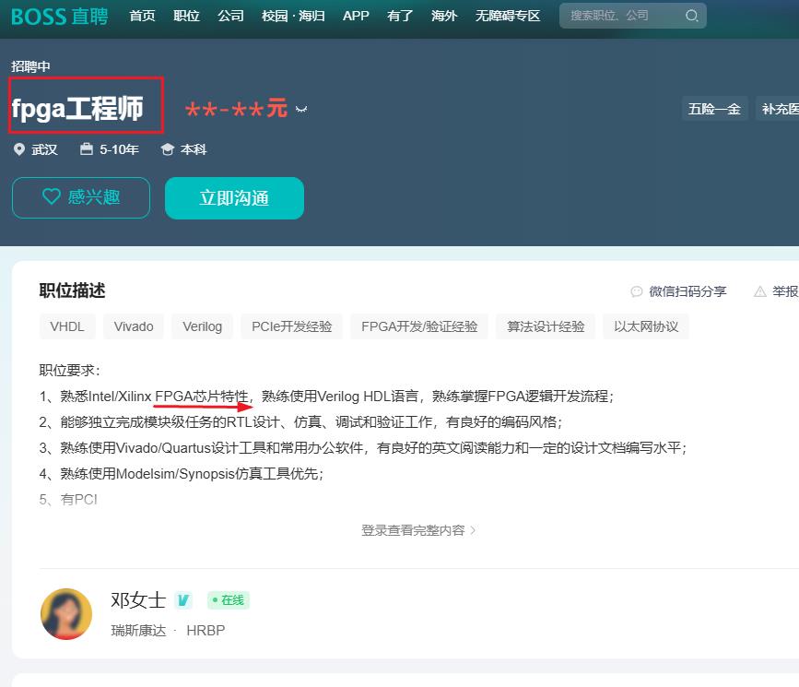Focus the 搜索职位、公司 search field
Viewport: 799px width, 687px height.
(622, 16)
